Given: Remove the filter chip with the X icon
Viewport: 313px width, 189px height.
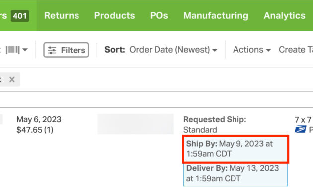Looking at the screenshot, I should click(x=12, y=79).
